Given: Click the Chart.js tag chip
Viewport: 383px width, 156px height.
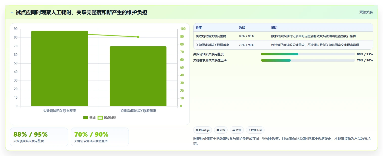Looking at the screenshot, I should (203, 130).
